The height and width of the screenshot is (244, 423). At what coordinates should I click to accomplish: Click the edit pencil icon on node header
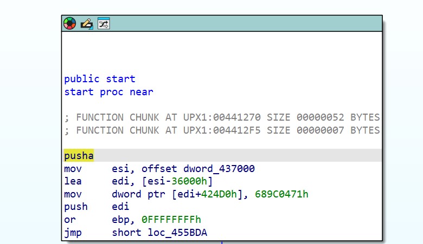87,24
